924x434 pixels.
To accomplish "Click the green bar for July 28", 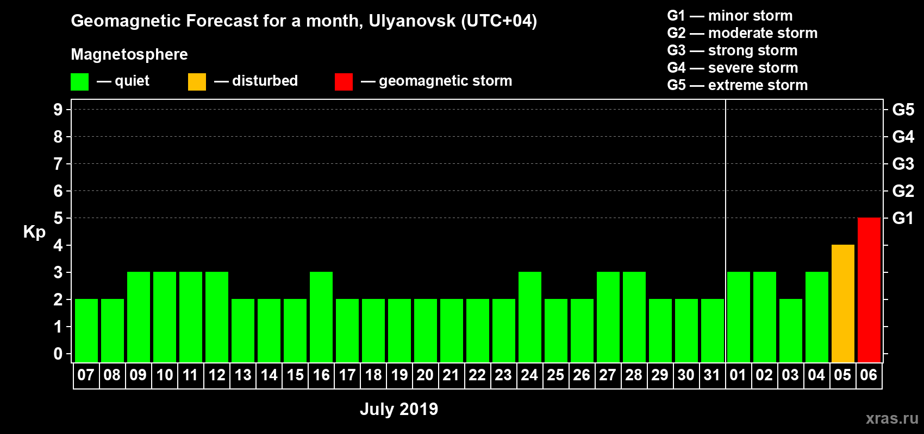I will coord(634,317).
